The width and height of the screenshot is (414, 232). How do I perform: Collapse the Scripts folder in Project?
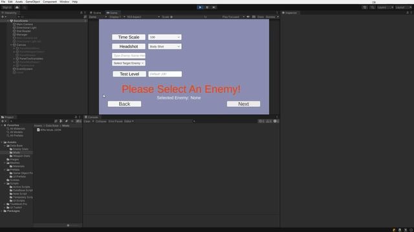(x=5, y=183)
